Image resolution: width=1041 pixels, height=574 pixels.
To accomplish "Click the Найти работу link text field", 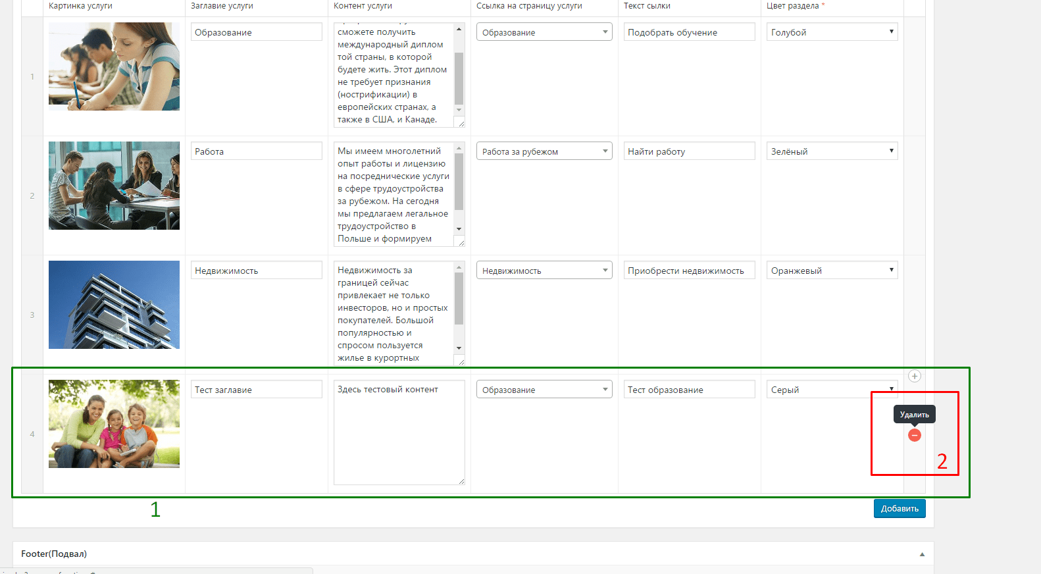I will [x=689, y=151].
